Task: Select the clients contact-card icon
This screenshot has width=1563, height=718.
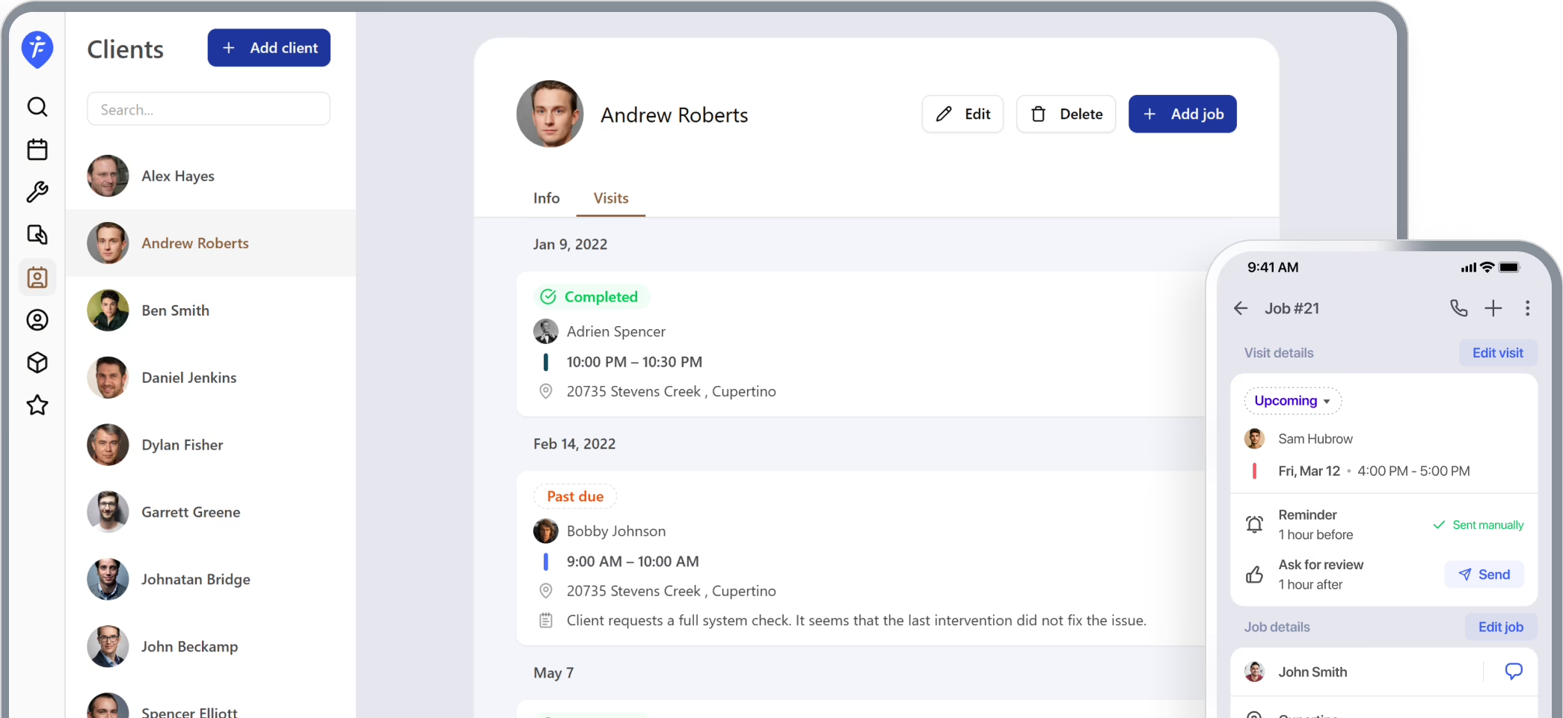Action: (x=37, y=277)
